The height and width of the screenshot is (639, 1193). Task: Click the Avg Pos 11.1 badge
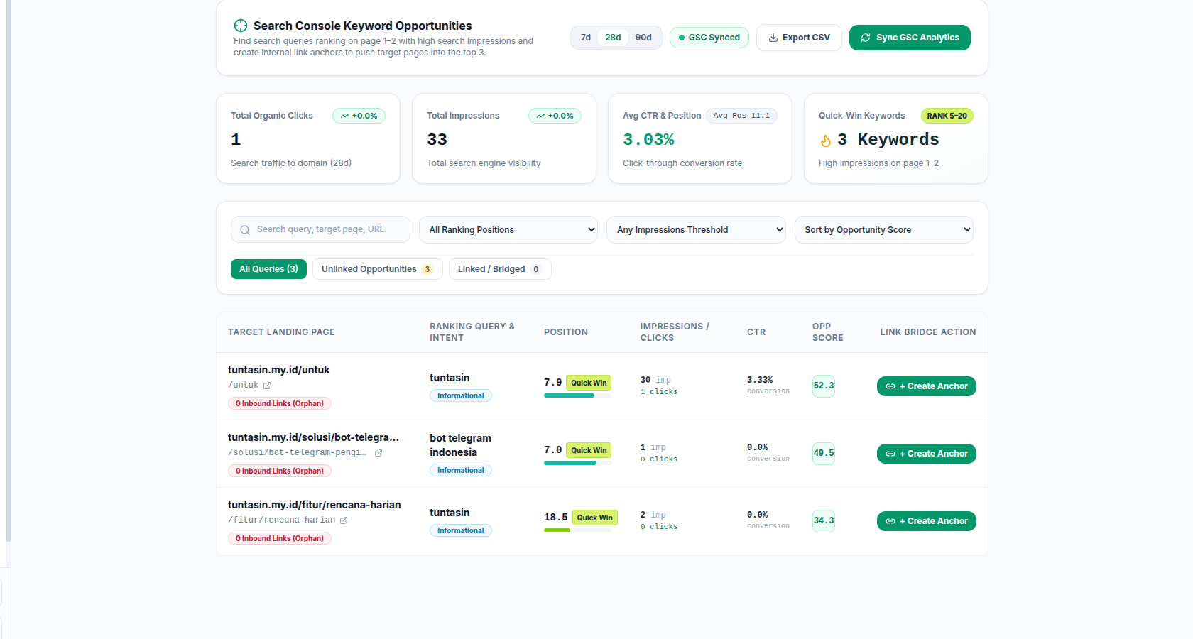(741, 116)
